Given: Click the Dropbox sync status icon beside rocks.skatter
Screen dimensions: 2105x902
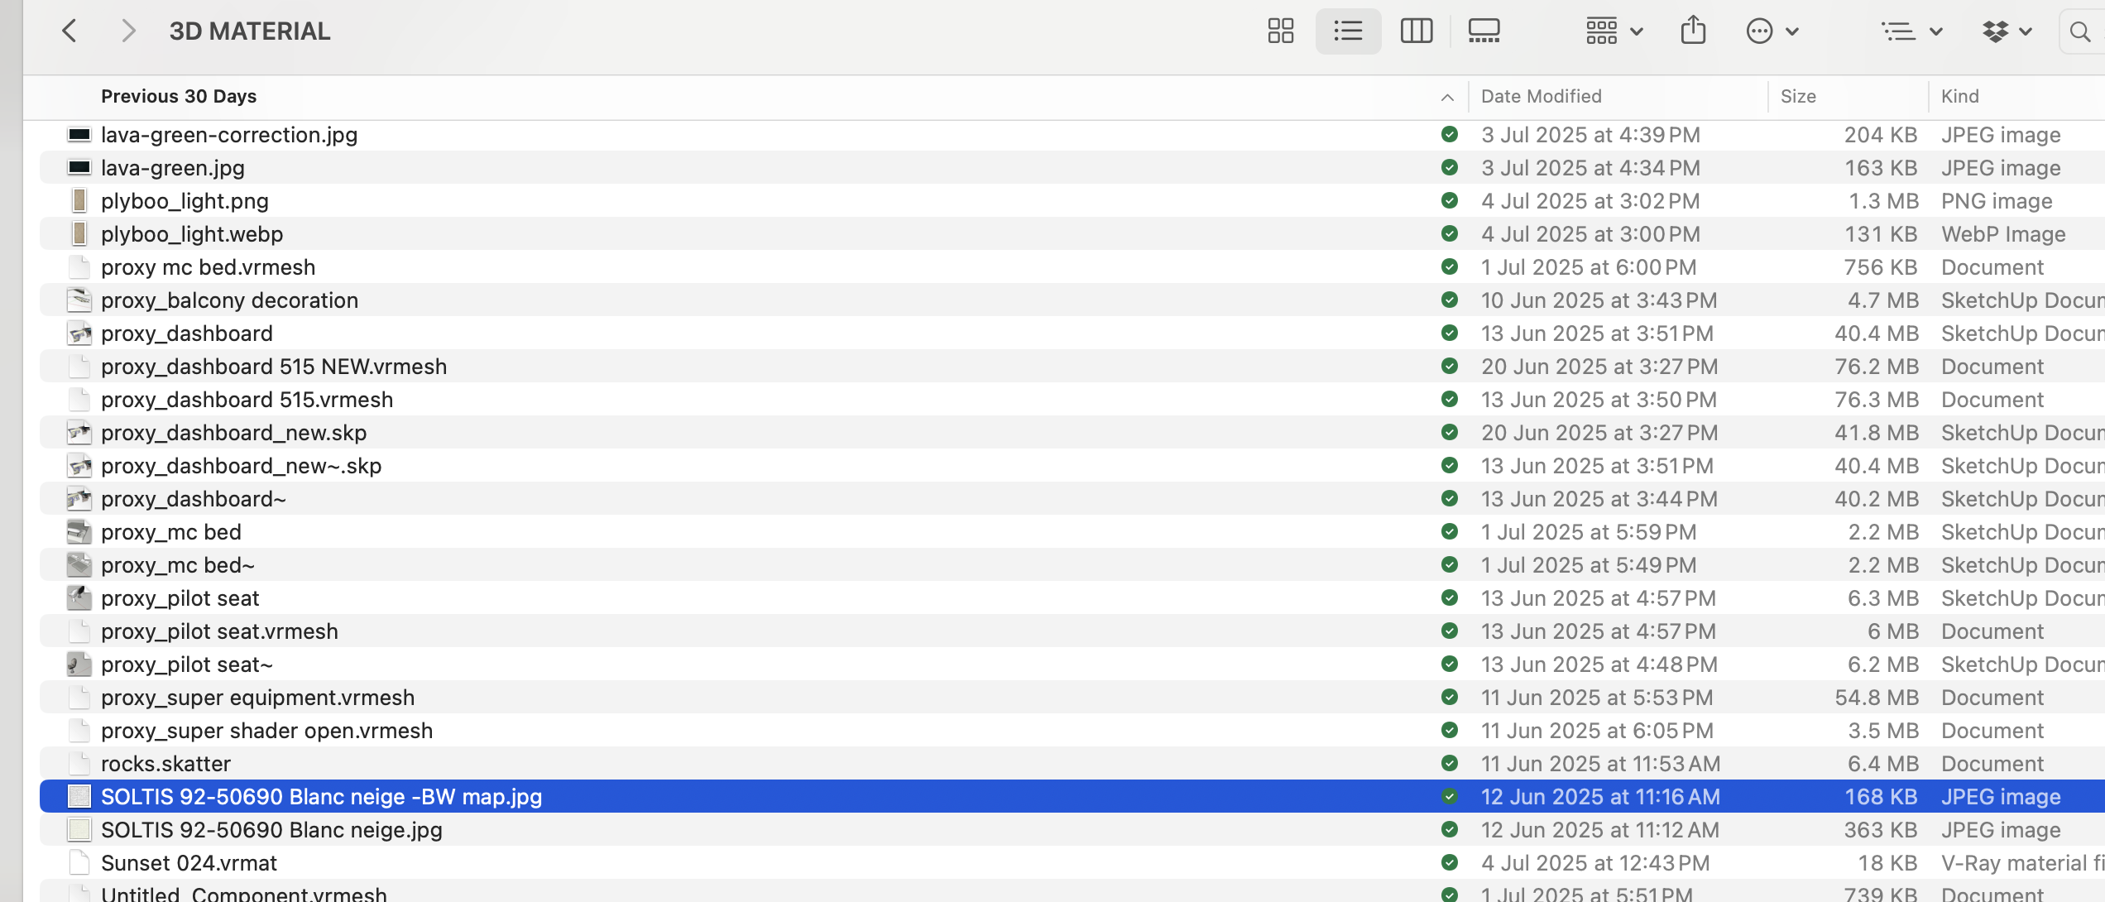Looking at the screenshot, I should 1448,763.
